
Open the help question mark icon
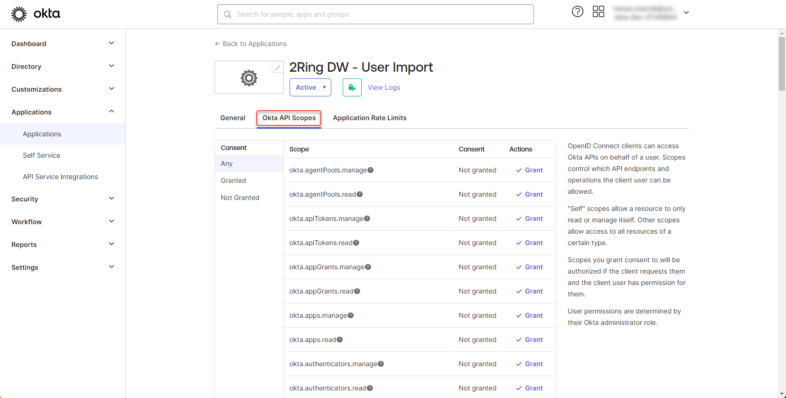[x=577, y=12]
